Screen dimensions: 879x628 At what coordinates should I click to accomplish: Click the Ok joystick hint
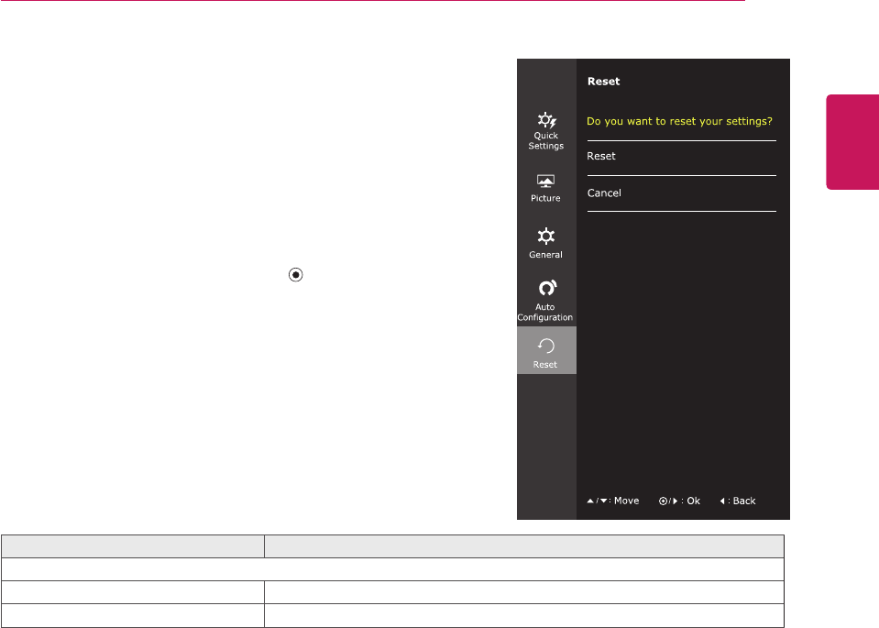click(679, 501)
